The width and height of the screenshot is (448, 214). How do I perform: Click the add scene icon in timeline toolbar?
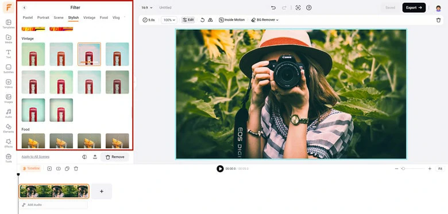tap(49, 169)
